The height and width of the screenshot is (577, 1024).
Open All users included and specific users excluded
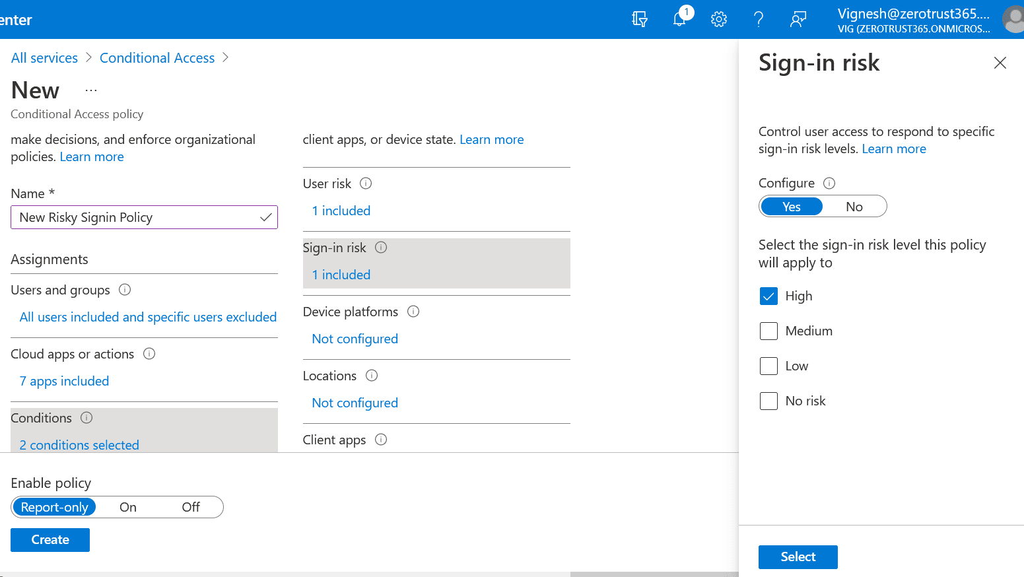pos(148,317)
